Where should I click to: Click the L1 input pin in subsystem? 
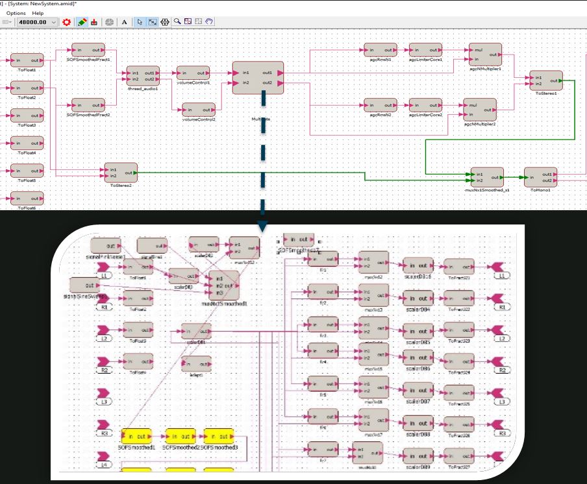click(104, 267)
